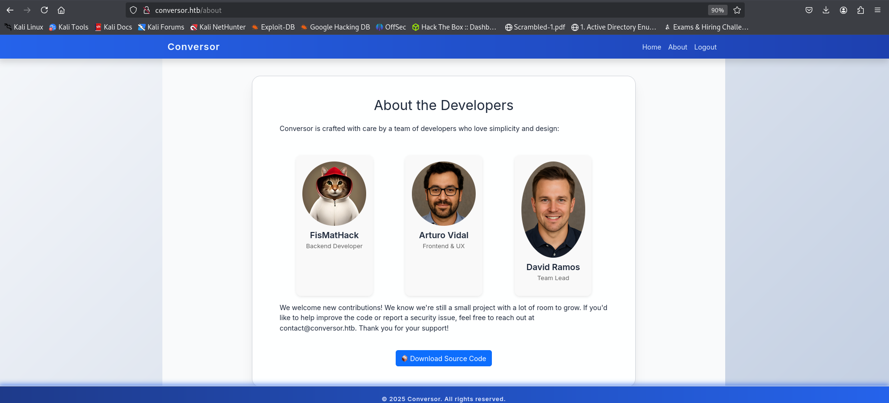Click the FisMatHack cat avatar
The width and height of the screenshot is (889, 403).
click(334, 193)
